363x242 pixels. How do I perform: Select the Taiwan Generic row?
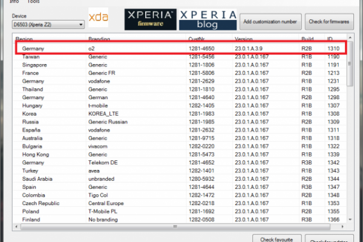point(180,57)
